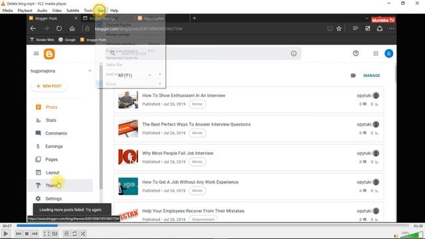The width and height of the screenshot is (425, 239).
Task: Open the Google apps grid
Action: pyautogui.click(x=376, y=54)
